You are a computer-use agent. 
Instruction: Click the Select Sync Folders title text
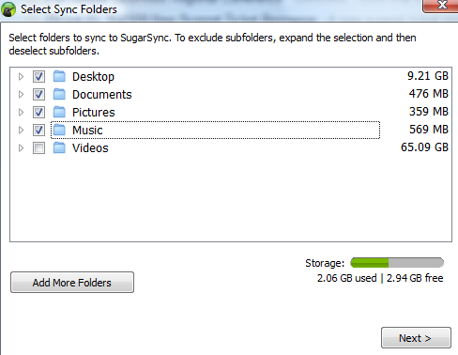pyautogui.click(x=69, y=9)
